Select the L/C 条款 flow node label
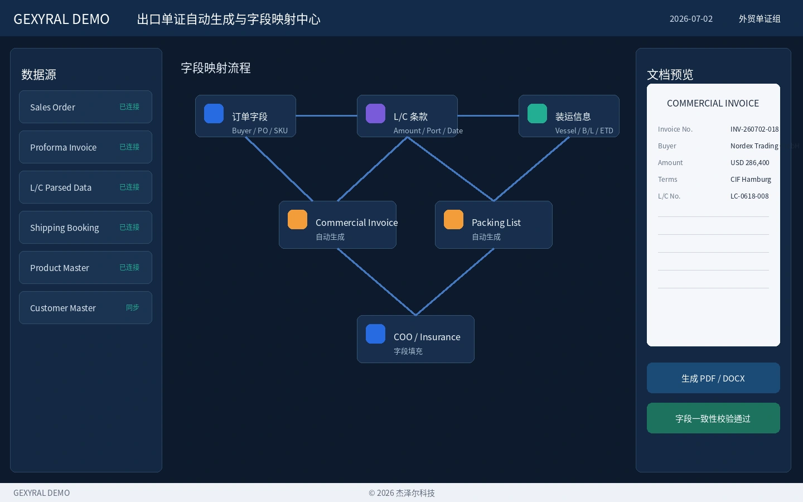The width and height of the screenshot is (803, 502). click(410, 117)
